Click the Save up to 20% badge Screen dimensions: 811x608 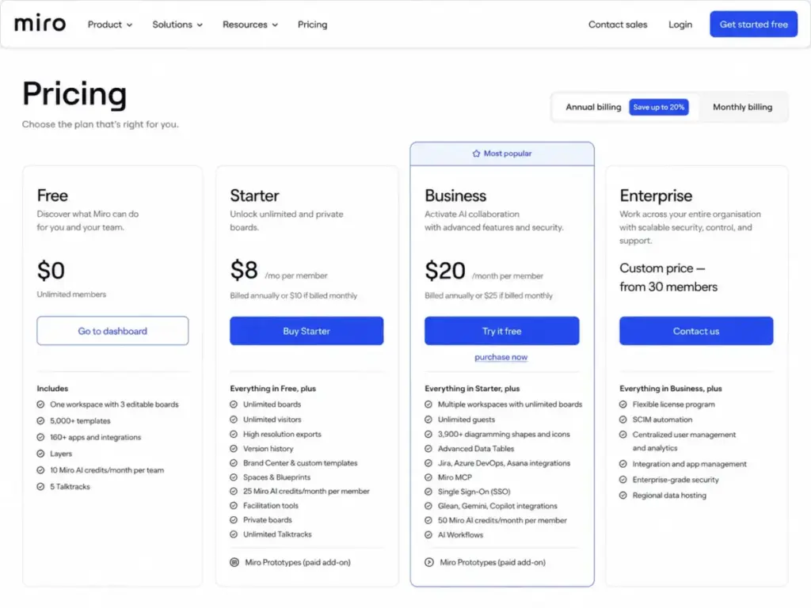point(658,107)
